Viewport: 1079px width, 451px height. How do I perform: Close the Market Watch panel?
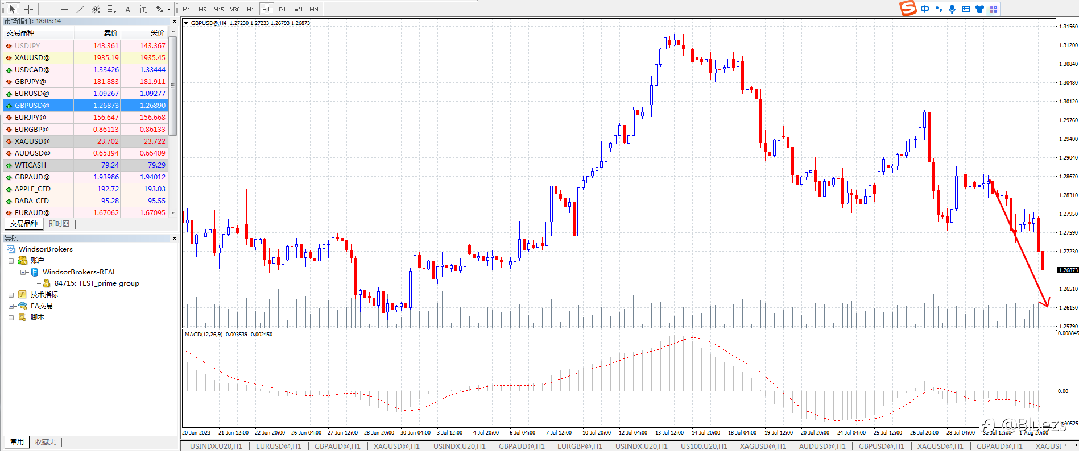[x=175, y=21]
